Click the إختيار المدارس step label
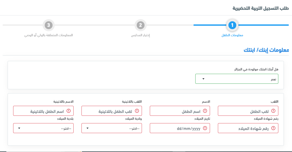This screenshot has width=292, height=152. tap(140, 35)
